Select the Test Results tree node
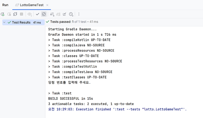Image resolution: width=203 pixels, height=118 pixels. (24, 22)
